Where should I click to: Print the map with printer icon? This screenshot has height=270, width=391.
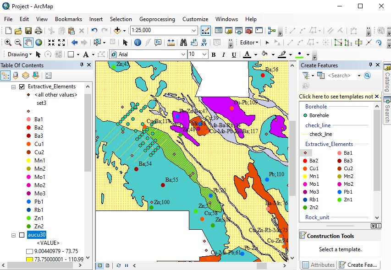coord(38,30)
